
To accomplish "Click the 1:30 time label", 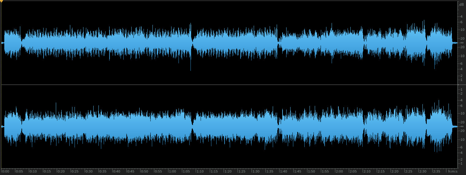I will (256, 171).
